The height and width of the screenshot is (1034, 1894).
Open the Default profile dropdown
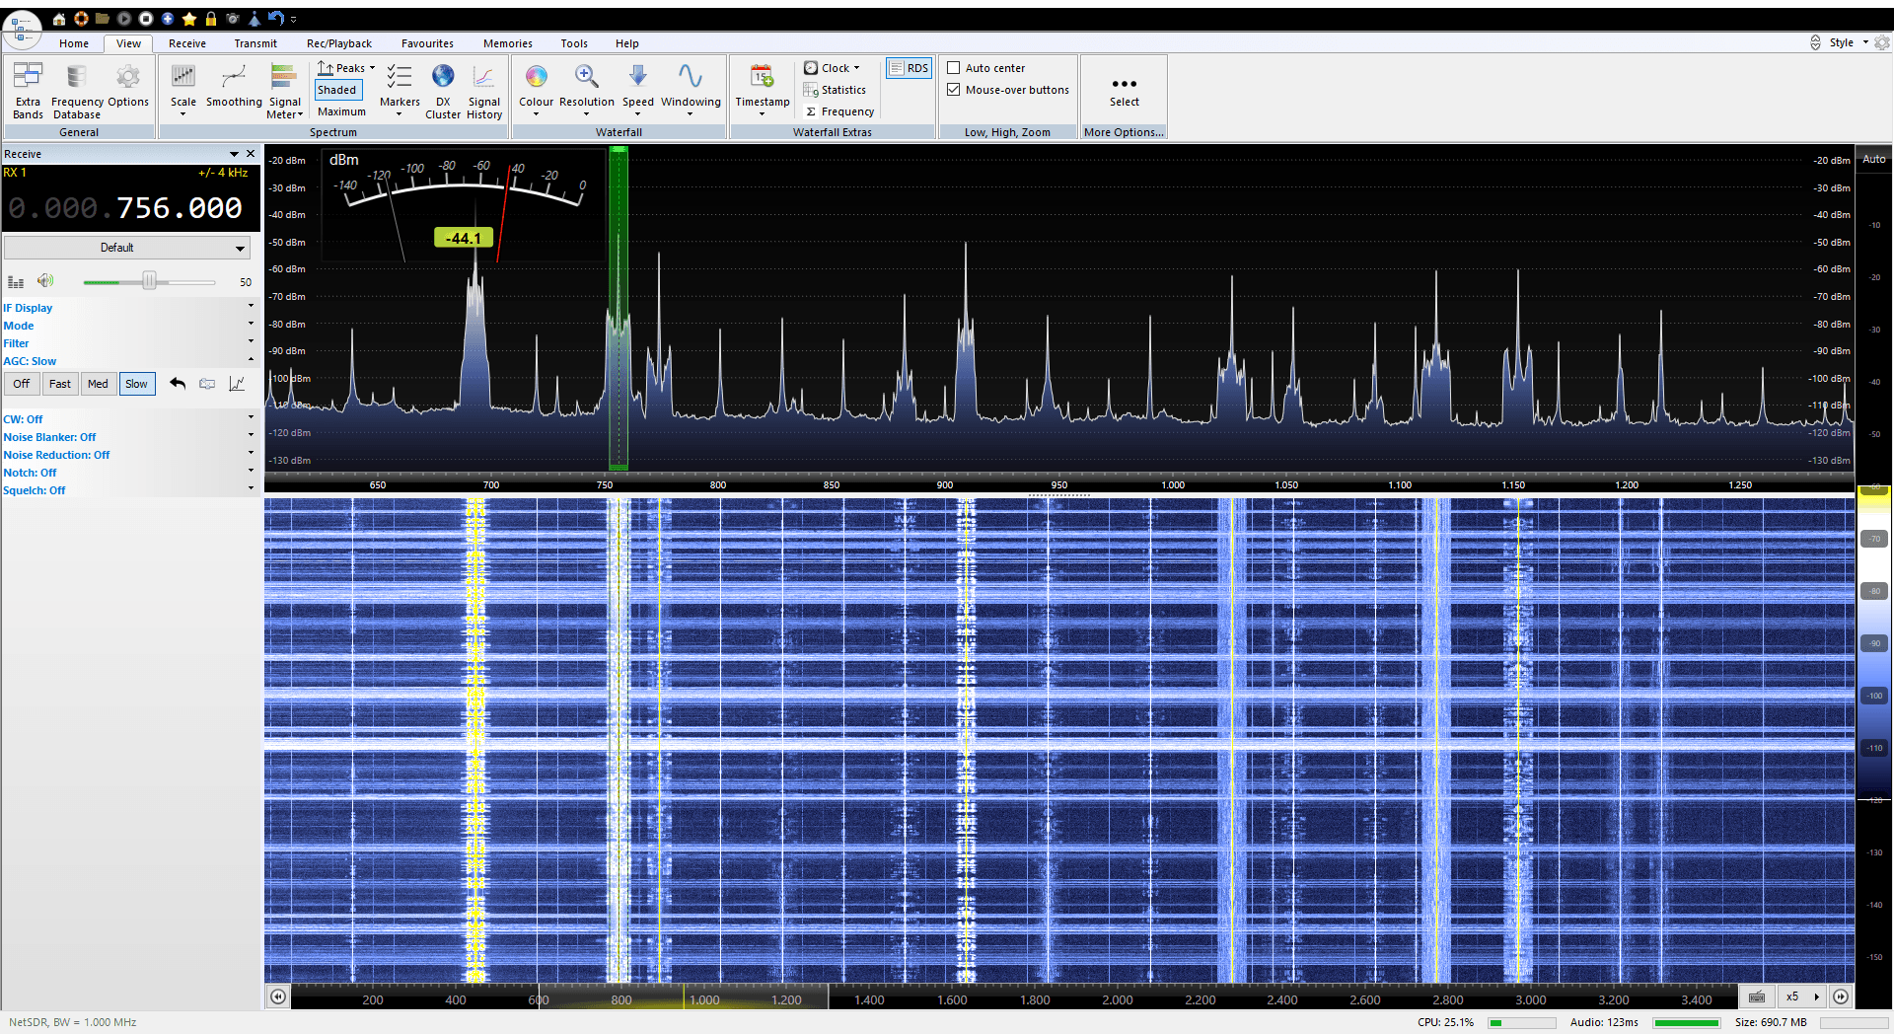[126, 248]
